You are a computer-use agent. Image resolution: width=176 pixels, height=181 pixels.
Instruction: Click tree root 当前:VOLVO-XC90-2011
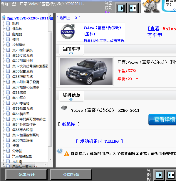30,18
